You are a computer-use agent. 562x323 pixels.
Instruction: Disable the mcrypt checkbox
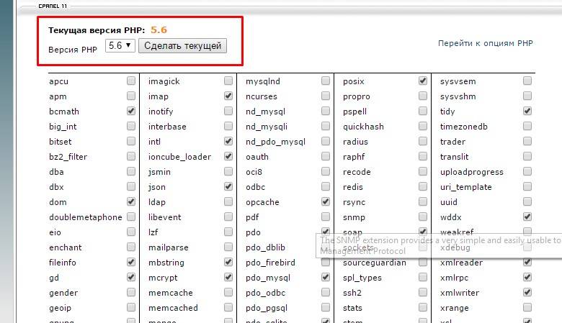tap(228, 277)
